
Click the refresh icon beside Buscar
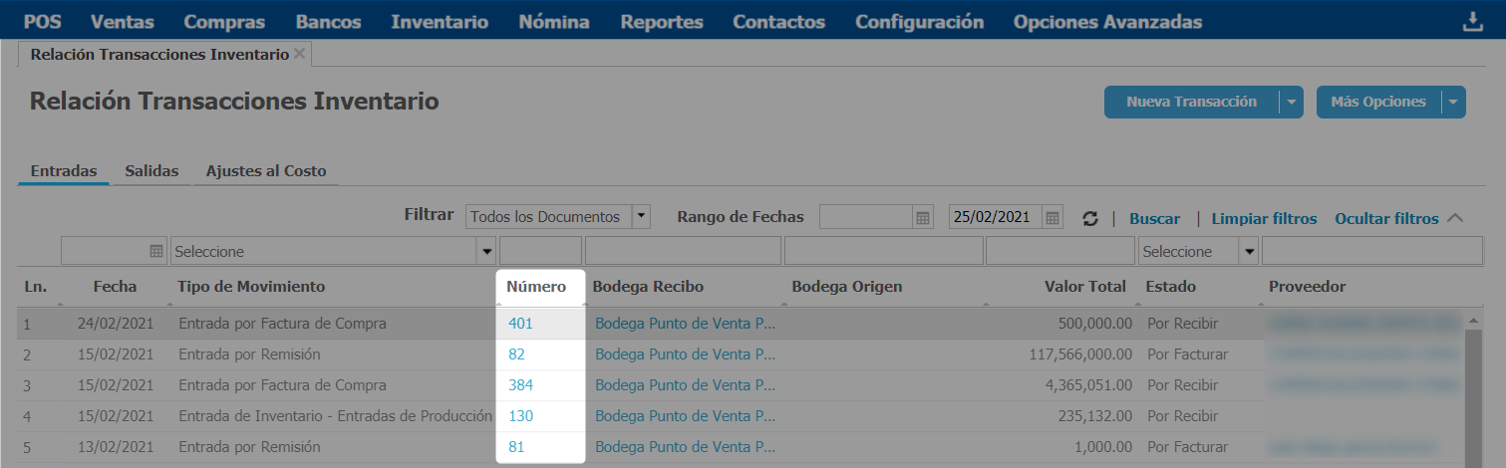1090,218
